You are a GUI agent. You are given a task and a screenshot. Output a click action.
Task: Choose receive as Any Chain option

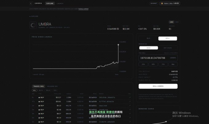point(168,48)
